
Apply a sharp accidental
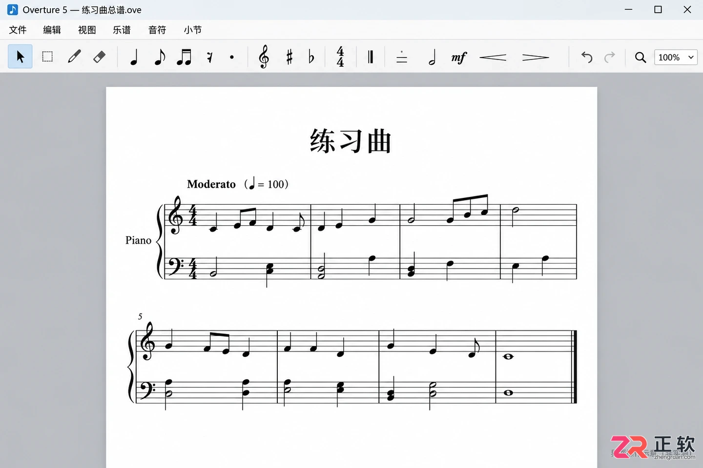coord(289,57)
